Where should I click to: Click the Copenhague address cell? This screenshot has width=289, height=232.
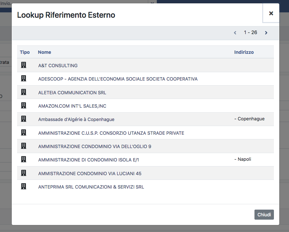coord(249,119)
